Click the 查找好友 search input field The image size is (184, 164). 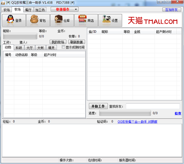pos(153,106)
